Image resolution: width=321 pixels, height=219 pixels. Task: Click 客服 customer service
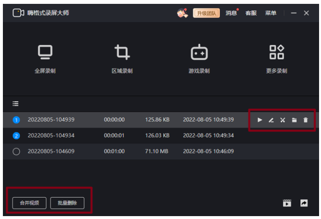tap(251, 13)
